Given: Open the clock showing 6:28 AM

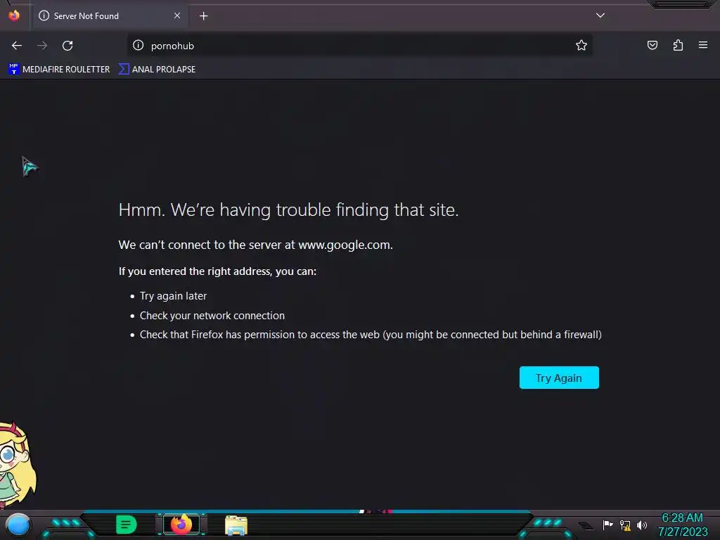Looking at the screenshot, I should (682, 525).
